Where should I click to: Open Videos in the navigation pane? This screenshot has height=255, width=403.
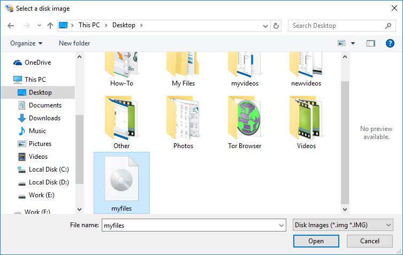tap(33, 157)
